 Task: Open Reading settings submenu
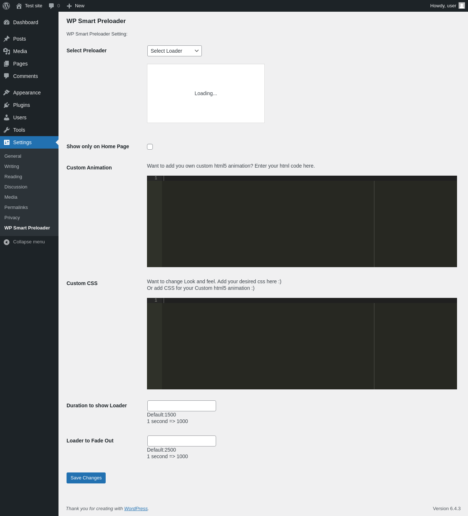click(13, 177)
